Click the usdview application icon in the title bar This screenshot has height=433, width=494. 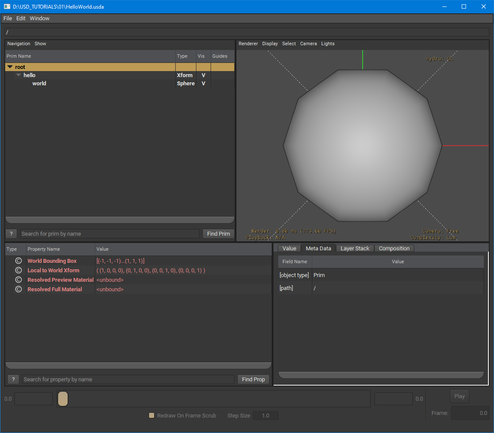coord(6,6)
